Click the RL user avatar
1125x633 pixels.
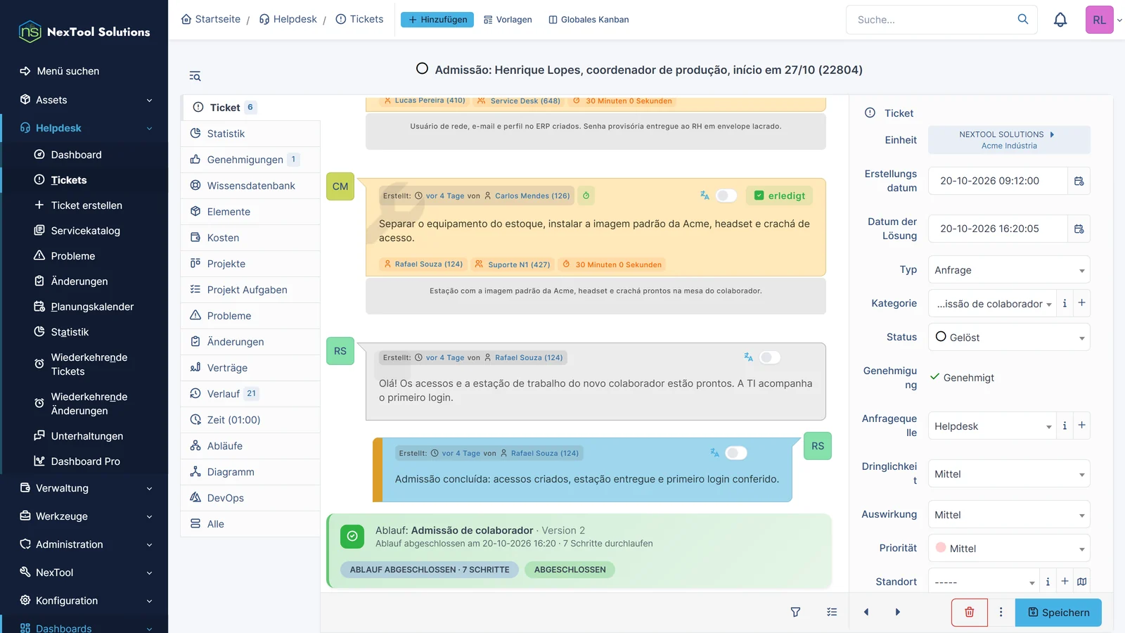(1099, 20)
